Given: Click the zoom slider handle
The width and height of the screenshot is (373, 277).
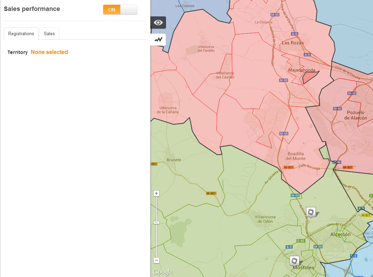Looking at the screenshot, I should tap(156, 222).
